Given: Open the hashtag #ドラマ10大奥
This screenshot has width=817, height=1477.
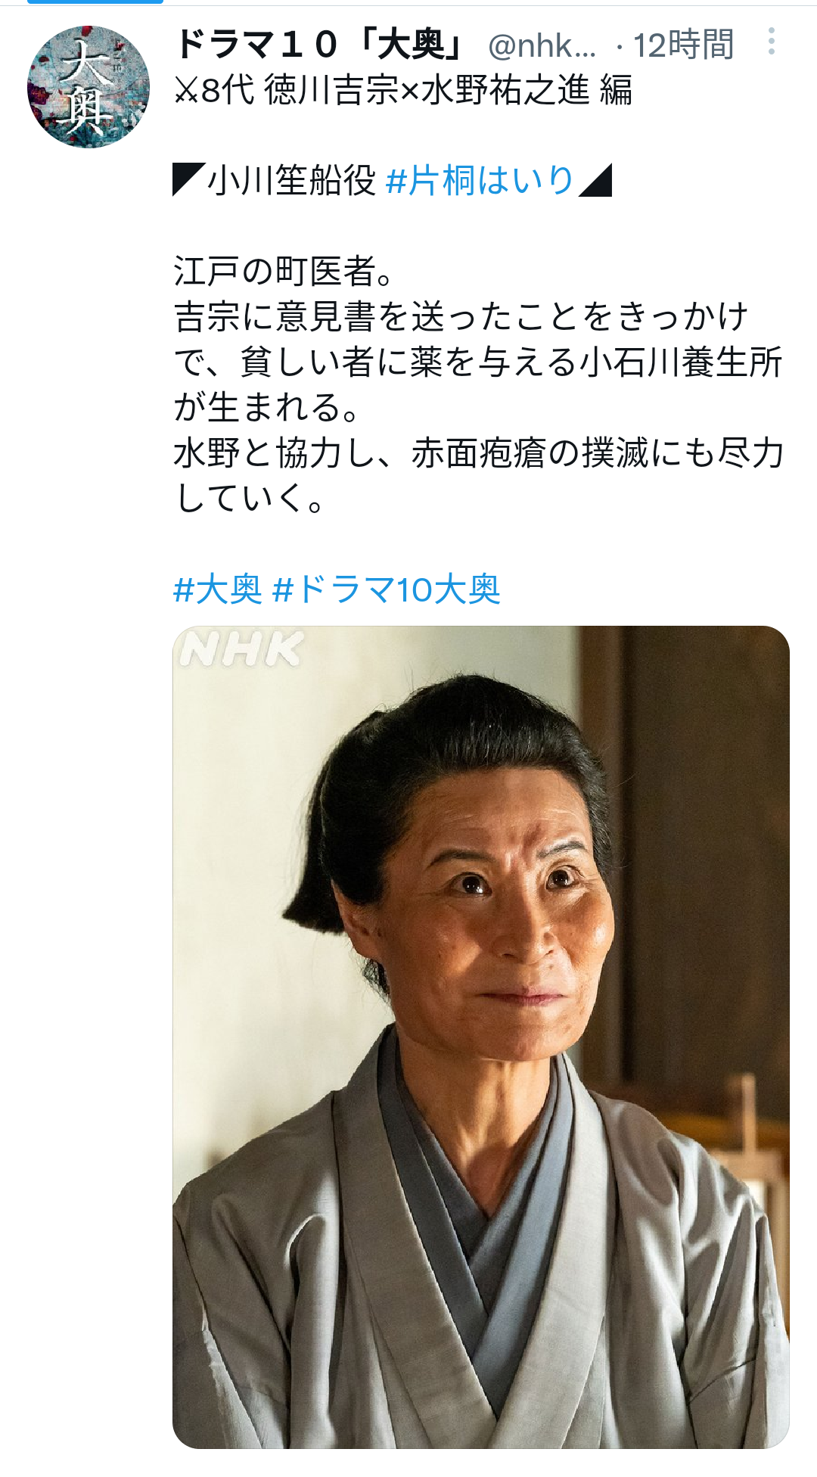Looking at the screenshot, I should [x=387, y=589].
